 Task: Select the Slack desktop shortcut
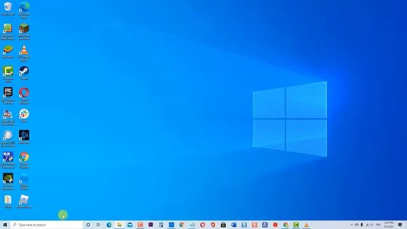pos(24,116)
